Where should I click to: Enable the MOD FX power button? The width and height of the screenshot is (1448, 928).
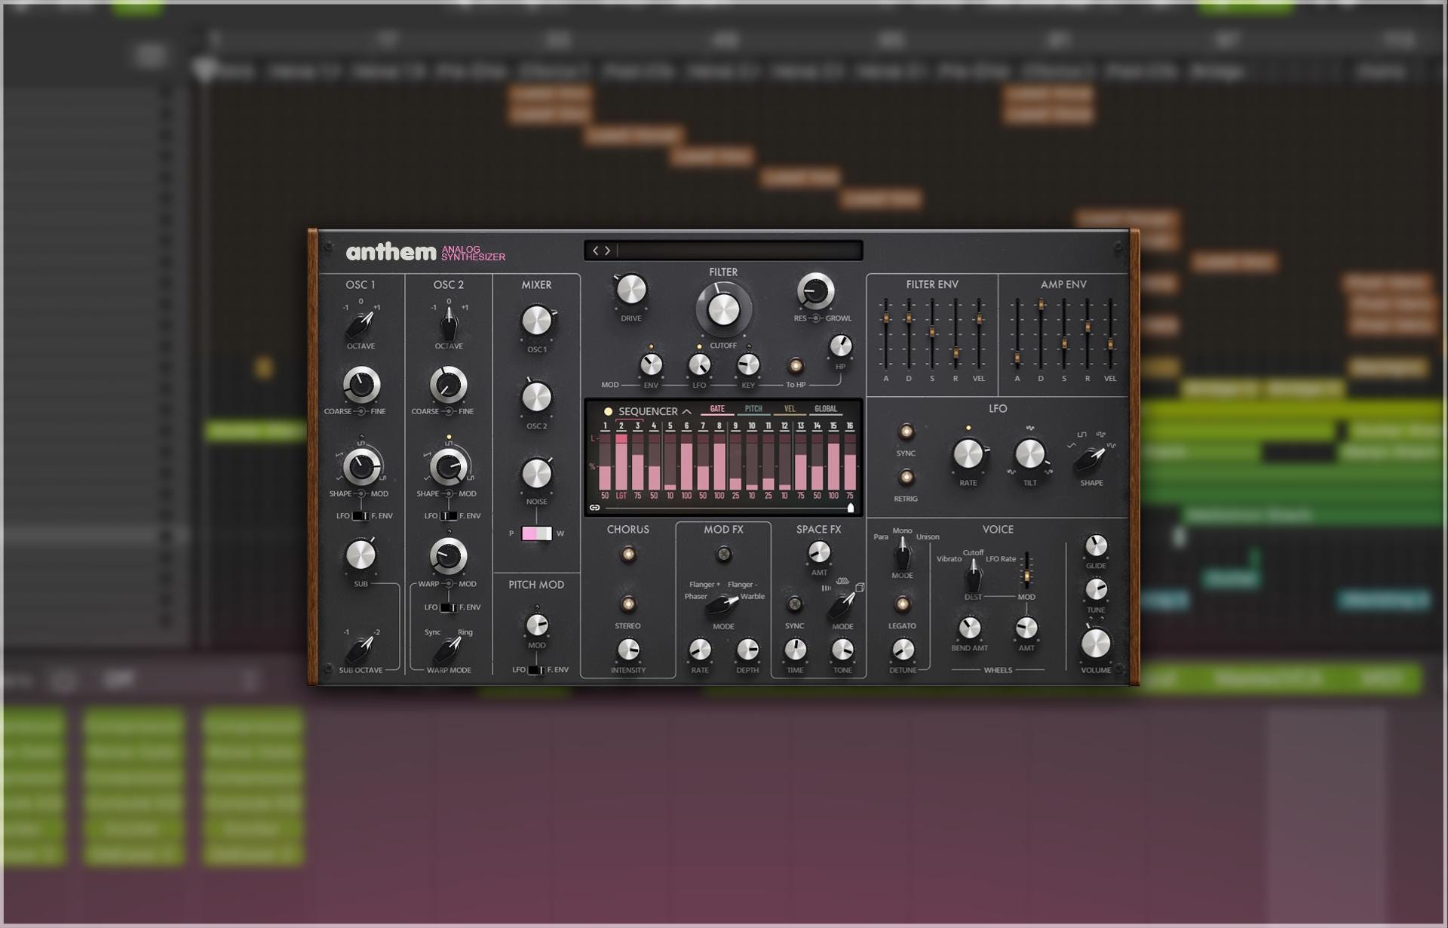(x=723, y=555)
